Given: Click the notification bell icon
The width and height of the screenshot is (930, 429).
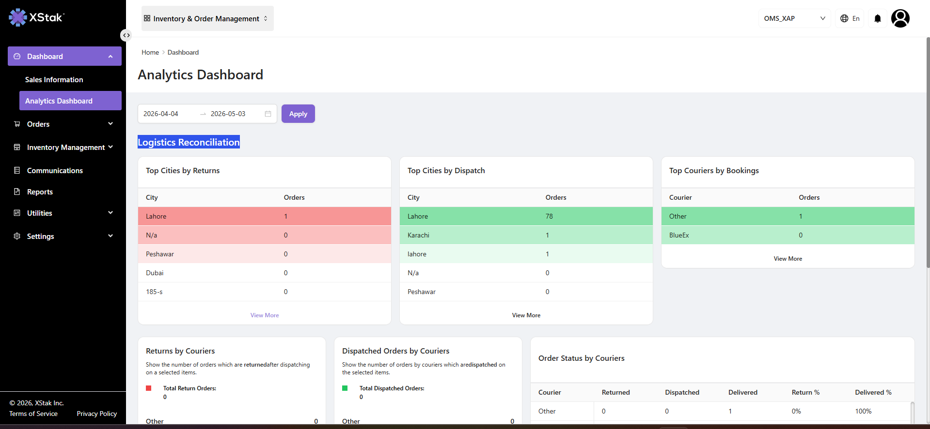Looking at the screenshot, I should pos(877,18).
